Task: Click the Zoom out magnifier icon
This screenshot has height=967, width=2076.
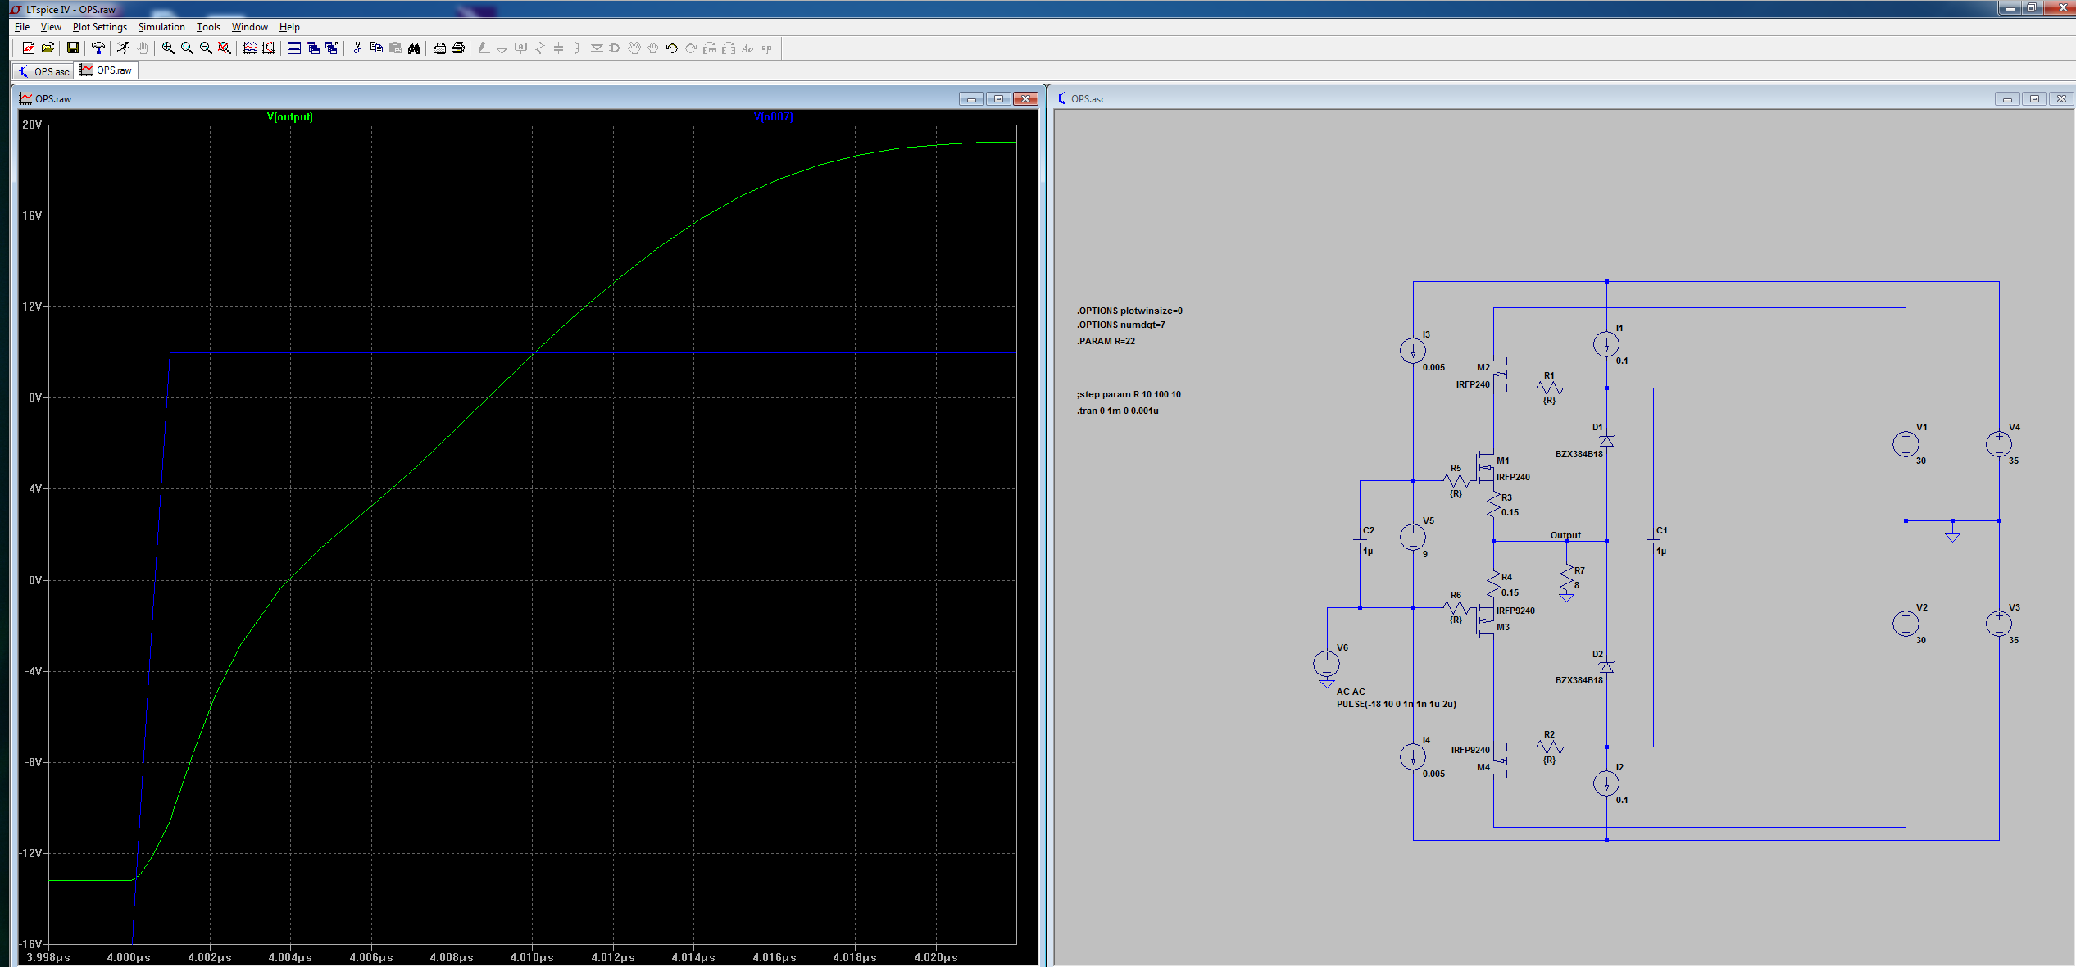Action: click(206, 48)
